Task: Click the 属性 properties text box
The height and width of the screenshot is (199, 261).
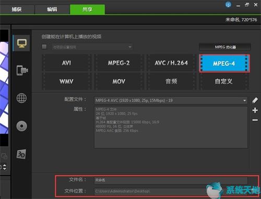Action: click(171, 127)
